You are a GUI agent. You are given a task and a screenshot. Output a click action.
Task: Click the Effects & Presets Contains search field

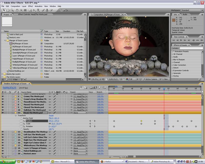pyautogui.click(x=191, y=48)
